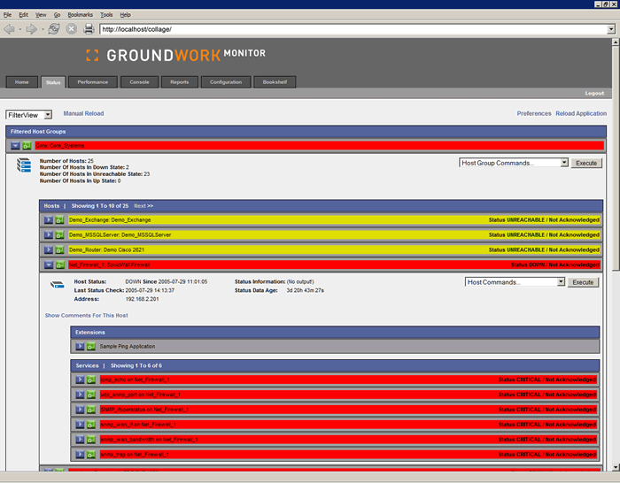Screen dimensions: 620x483
Task: Expand the SNMP_ifoperstatus service row
Action: pyautogui.click(x=80, y=410)
